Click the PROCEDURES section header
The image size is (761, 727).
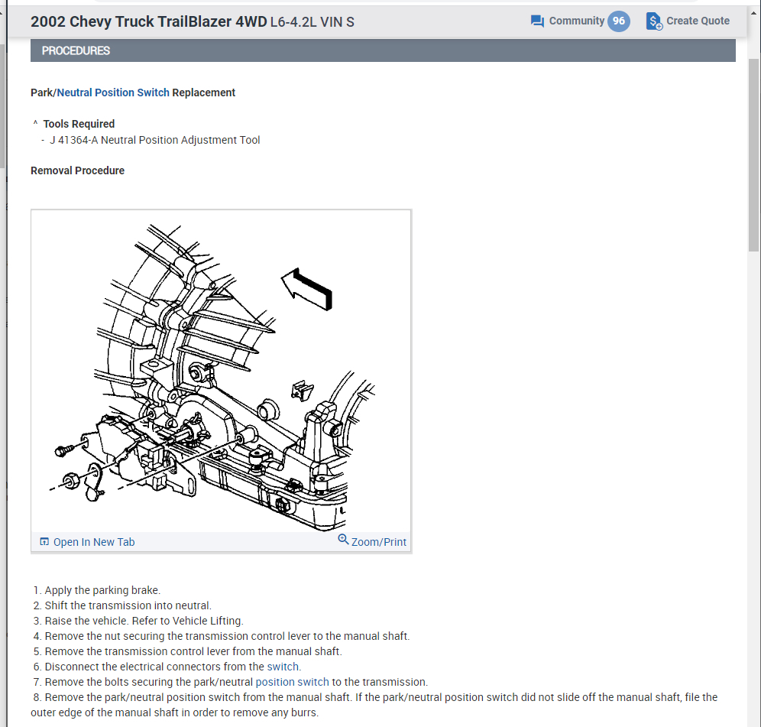pyautogui.click(x=383, y=50)
